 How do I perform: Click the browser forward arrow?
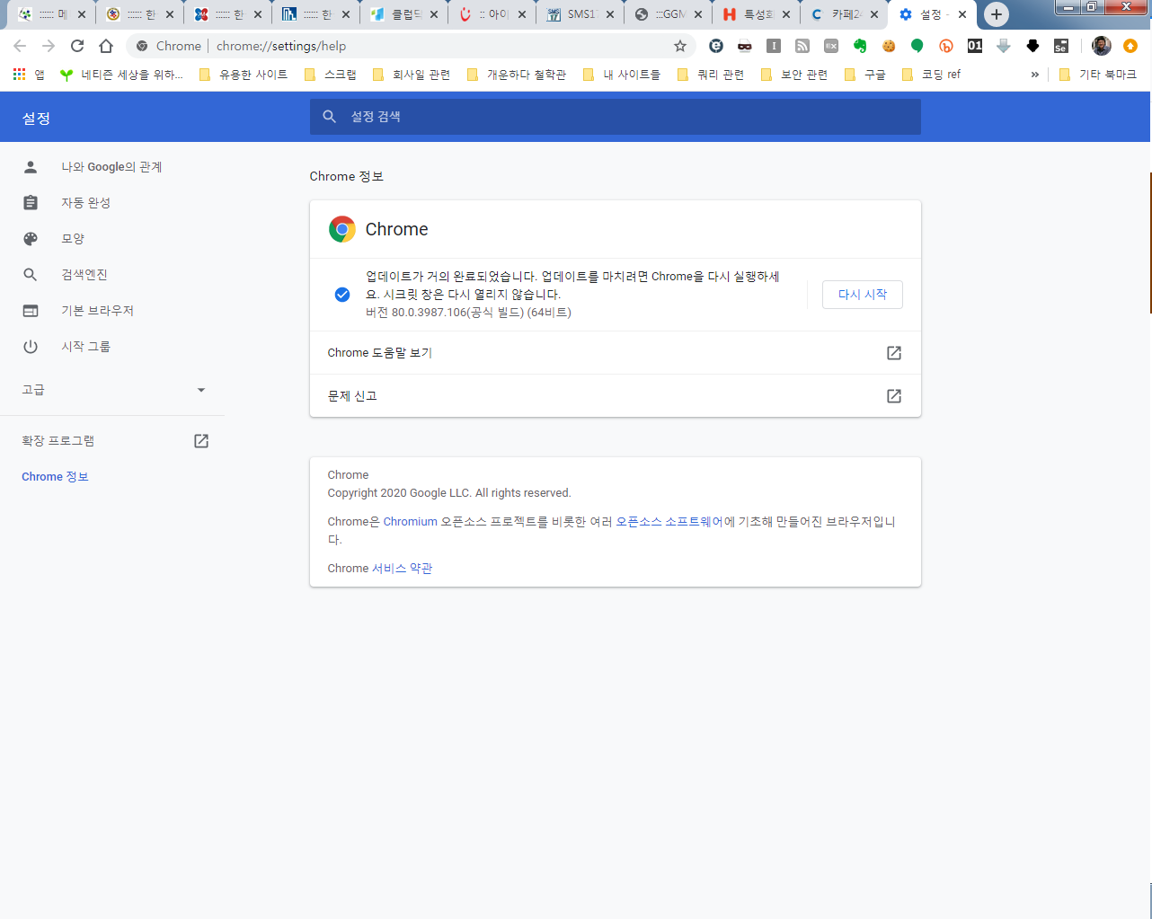pyautogui.click(x=49, y=46)
